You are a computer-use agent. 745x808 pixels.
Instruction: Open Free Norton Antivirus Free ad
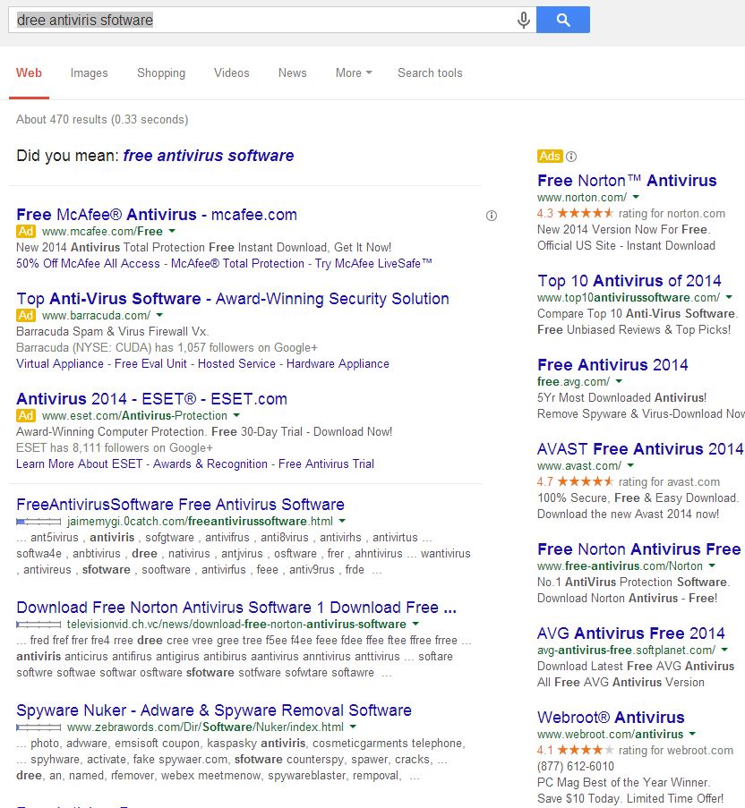pyautogui.click(x=638, y=549)
